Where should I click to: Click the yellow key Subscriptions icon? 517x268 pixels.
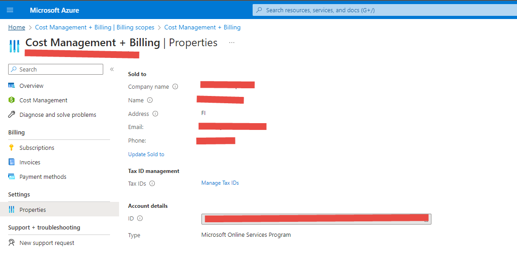[x=11, y=147]
